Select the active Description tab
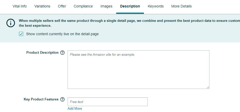Viewport: 240px width, 112px height. tap(130, 6)
